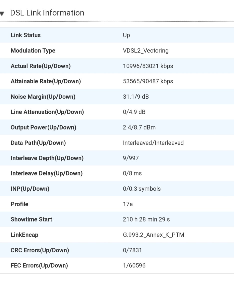Select the CRC Errors value 0/7831

132,250
